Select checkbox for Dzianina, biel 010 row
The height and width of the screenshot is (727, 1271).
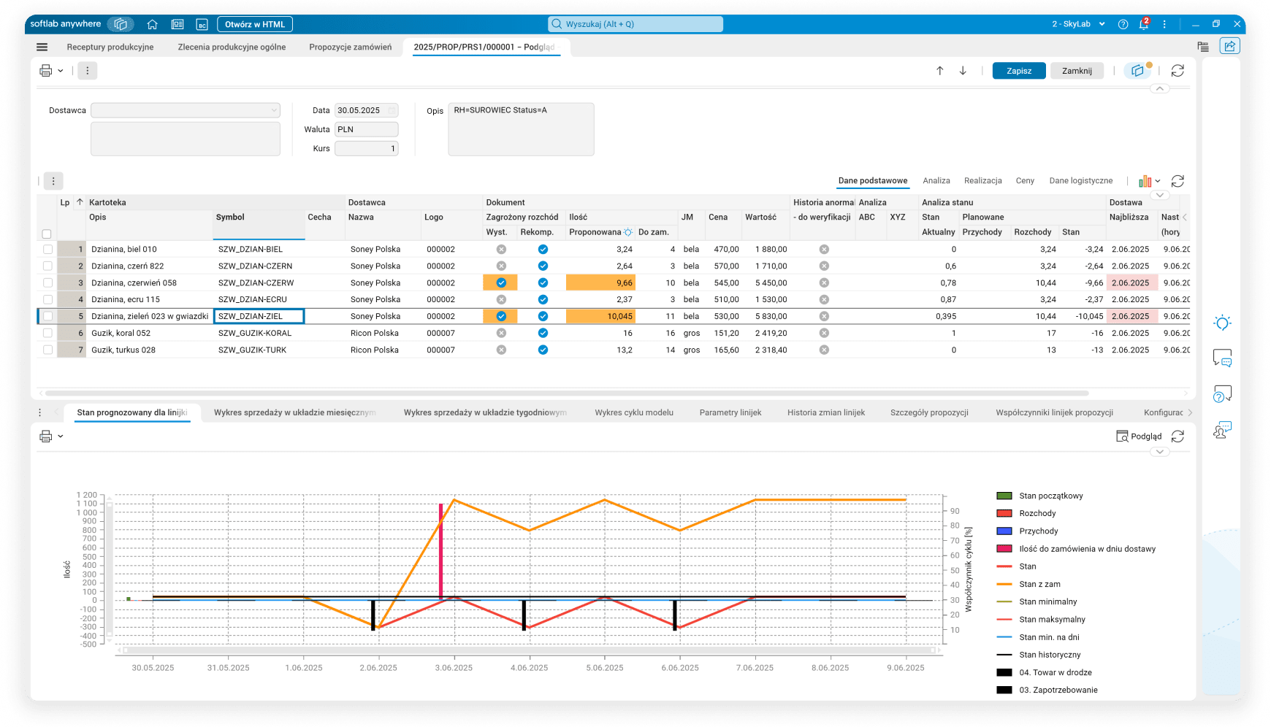tap(47, 249)
